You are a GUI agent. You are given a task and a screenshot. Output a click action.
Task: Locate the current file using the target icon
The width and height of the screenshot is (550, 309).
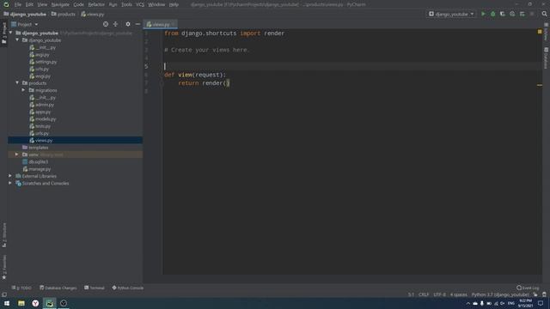pyautogui.click(x=106, y=24)
